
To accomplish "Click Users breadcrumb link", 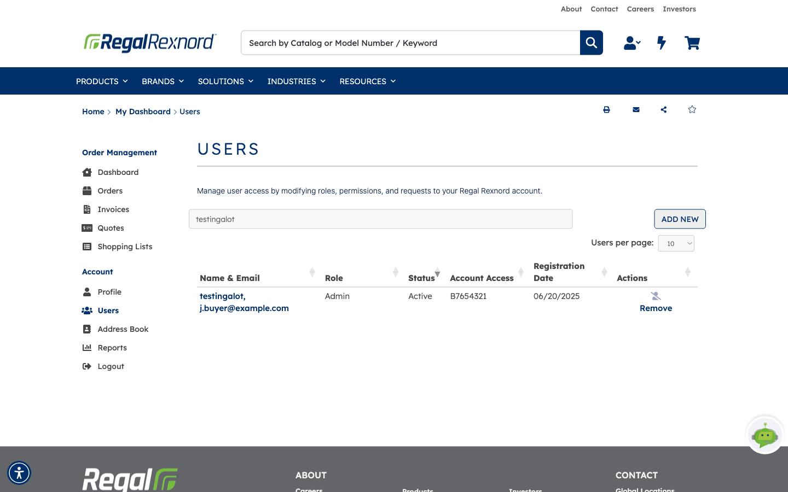I will pyautogui.click(x=190, y=112).
